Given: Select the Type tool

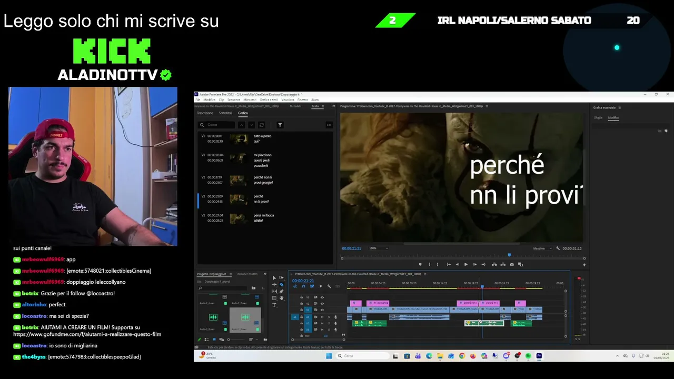Looking at the screenshot, I should tap(274, 305).
